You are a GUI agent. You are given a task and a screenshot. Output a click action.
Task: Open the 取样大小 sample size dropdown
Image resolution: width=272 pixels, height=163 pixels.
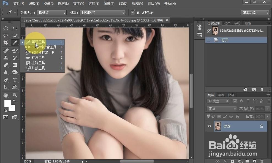point(51,12)
